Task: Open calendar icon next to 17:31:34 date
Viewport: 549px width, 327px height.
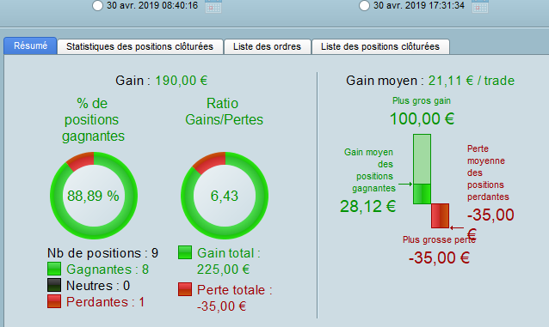Action: tap(480, 6)
